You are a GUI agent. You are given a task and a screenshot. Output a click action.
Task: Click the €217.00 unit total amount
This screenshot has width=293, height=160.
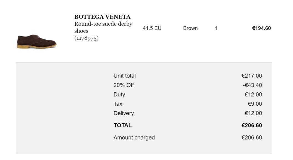click(x=252, y=76)
